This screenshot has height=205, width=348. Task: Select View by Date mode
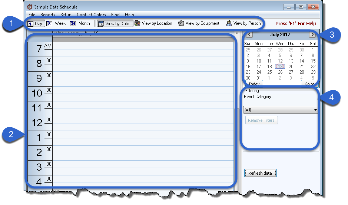[114, 24]
